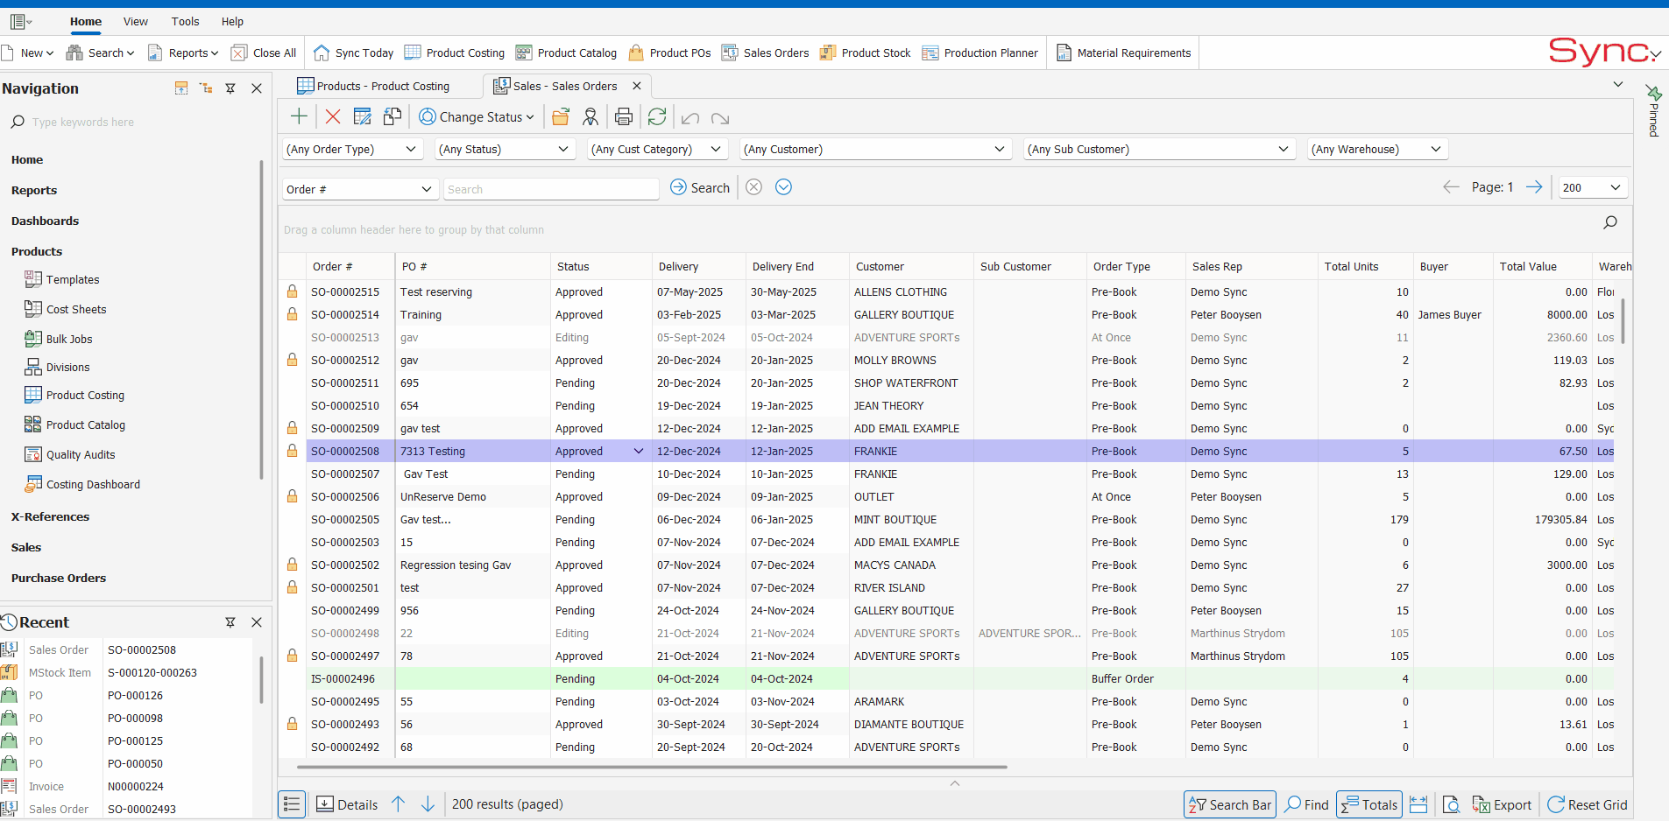Open Product POs from the toolbar
Image resolution: width=1669 pixels, height=821 pixels.
coord(669,53)
